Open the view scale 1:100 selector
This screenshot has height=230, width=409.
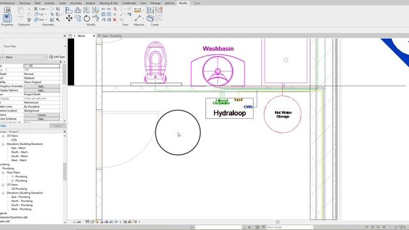point(77,222)
